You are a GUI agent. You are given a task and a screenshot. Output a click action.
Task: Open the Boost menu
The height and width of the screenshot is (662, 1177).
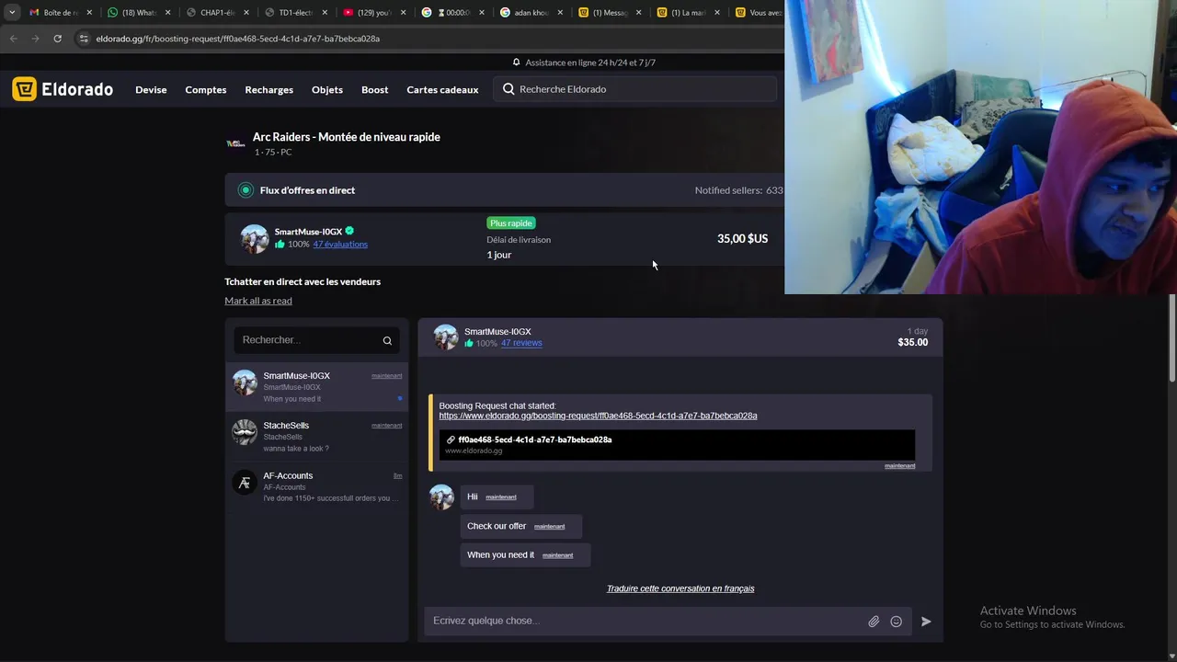point(374,89)
